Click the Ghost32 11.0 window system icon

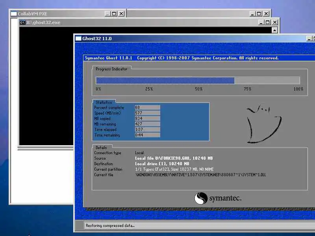click(x=78, y=39)
